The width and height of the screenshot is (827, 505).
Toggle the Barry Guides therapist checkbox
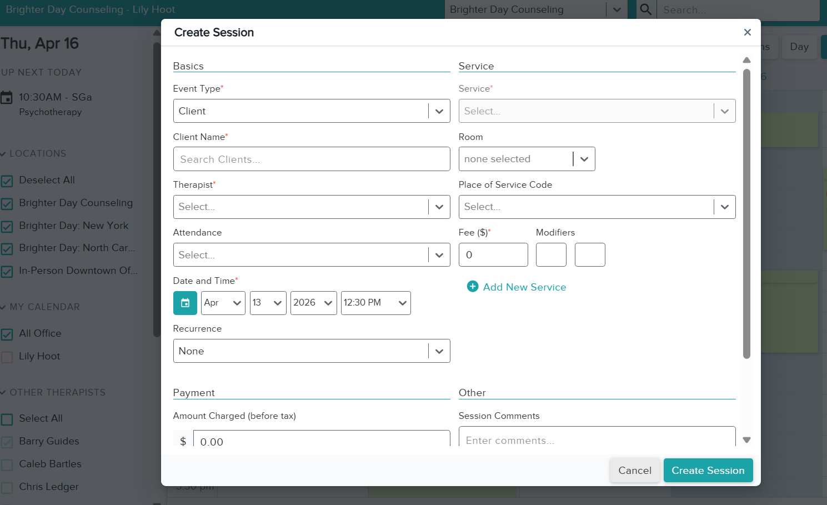(7, 442)
